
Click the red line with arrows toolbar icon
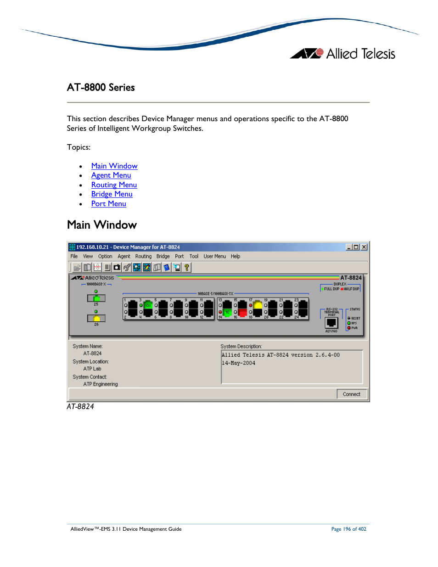[97, 267]
